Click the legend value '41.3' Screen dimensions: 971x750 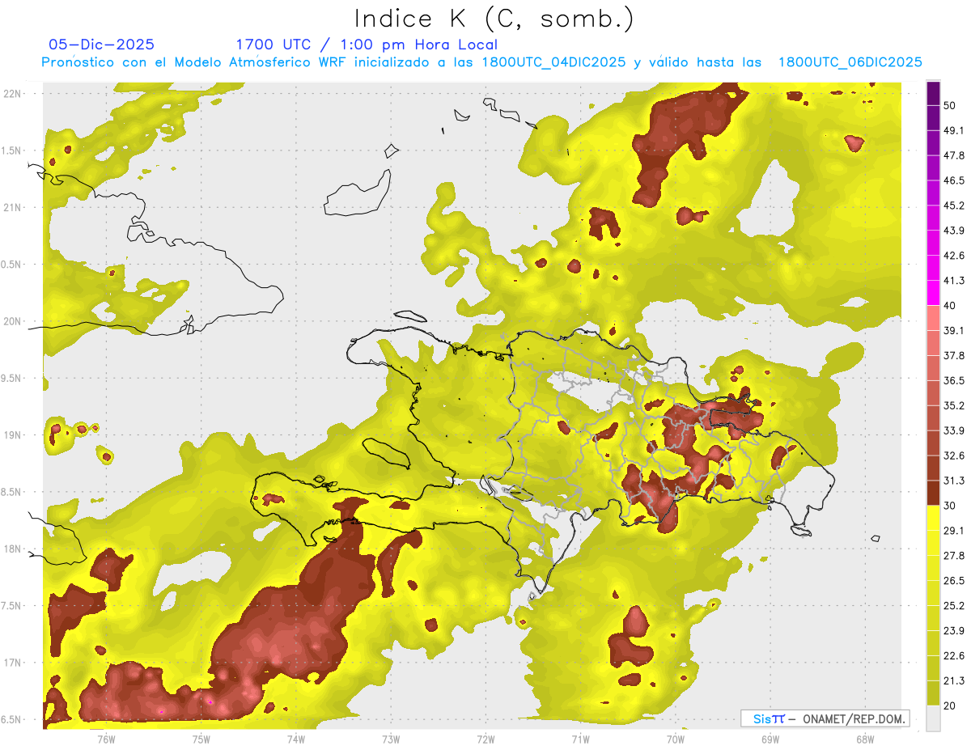click(x=954, y=281)
